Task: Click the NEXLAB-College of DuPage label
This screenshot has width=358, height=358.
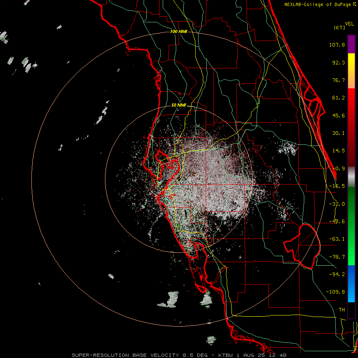Action: pos(320,4)
